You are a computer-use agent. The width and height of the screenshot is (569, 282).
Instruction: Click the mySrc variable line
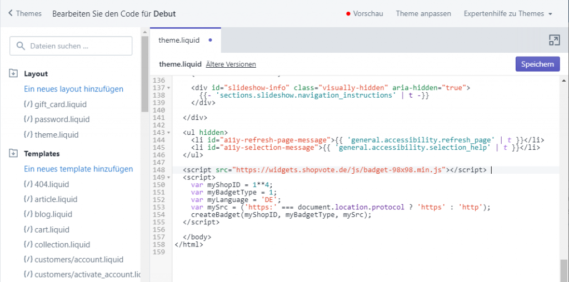pos(341,207)
